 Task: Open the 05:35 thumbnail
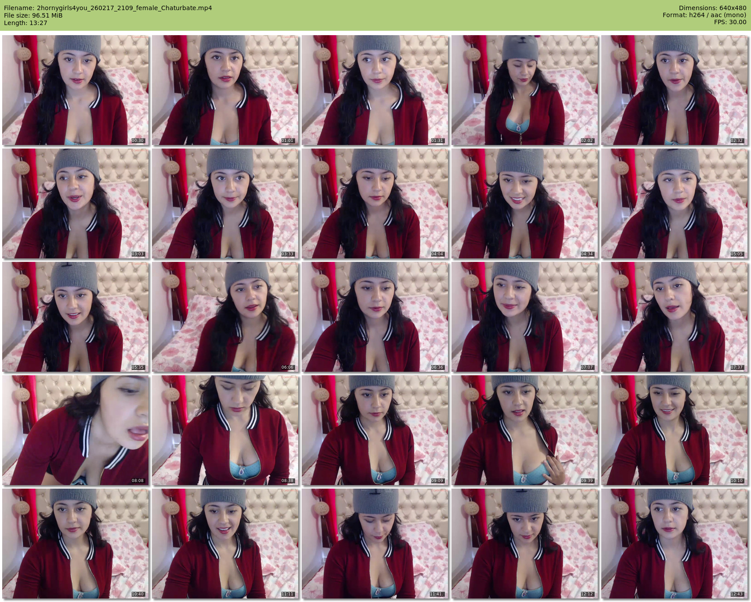pos(76,317)
